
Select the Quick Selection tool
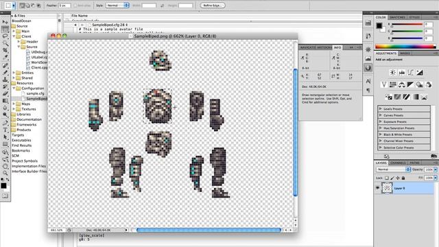(x=5, y=43)
